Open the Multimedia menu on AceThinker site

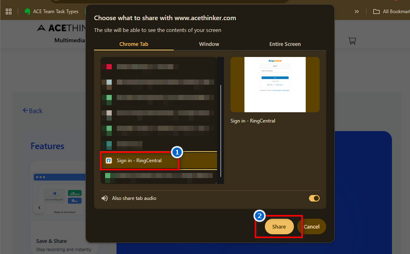pos(70,41)
